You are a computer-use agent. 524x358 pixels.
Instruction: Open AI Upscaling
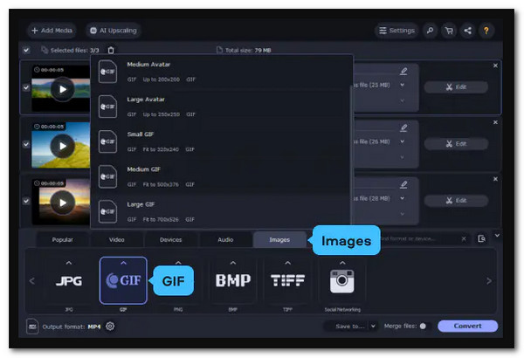pyautogui.click(x=114, y=31)
